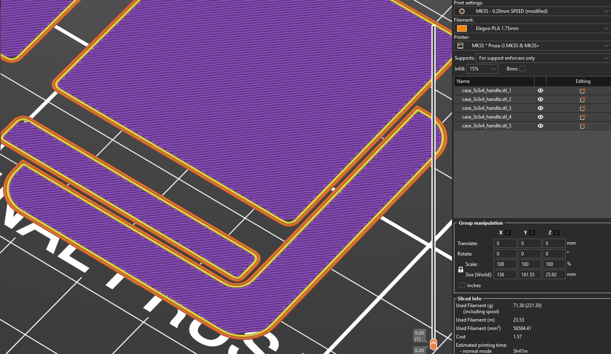This screenshot has height=354, width=611.
Task: Hide case_3x3x4_handle.stl_3 with eye icon
Action: (x=540, y=108)
